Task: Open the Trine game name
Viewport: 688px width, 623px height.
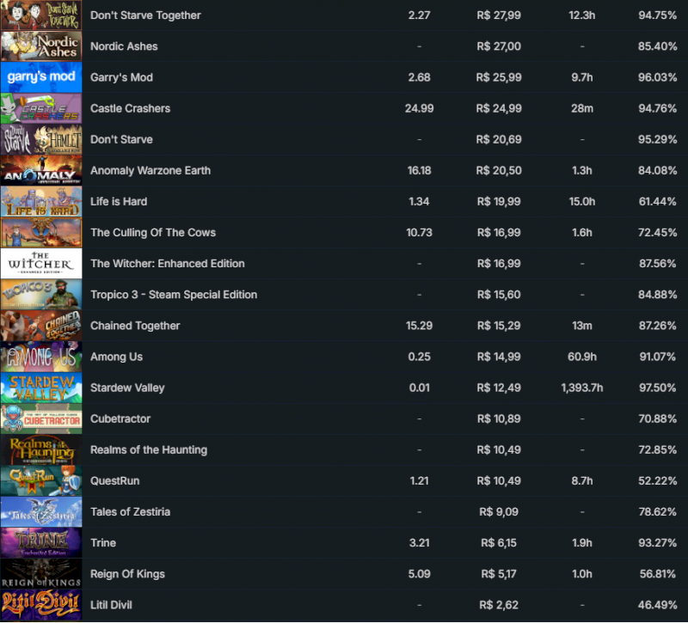Action: [103, 543]
